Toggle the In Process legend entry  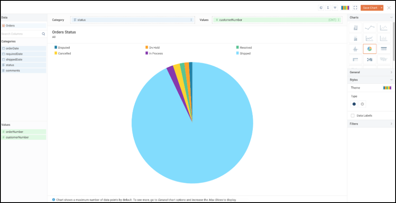pyautogui.click(x=154, y=53)
